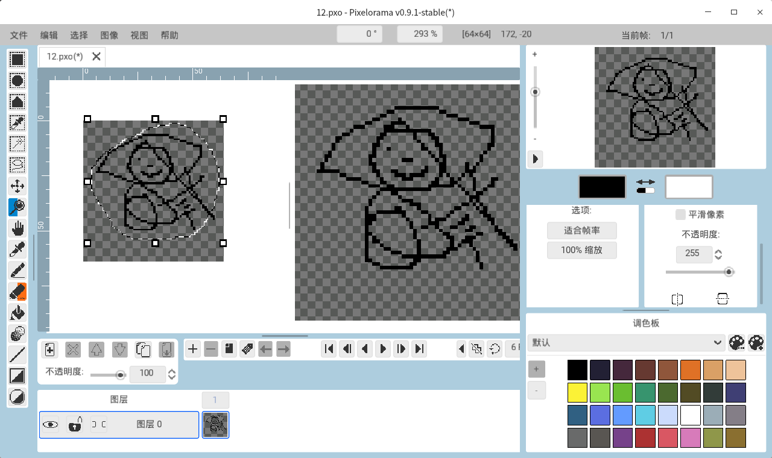Enable the 平滑像素 checkbox
The height and width of the screenshot is (458, 772).
click(680, 215)
